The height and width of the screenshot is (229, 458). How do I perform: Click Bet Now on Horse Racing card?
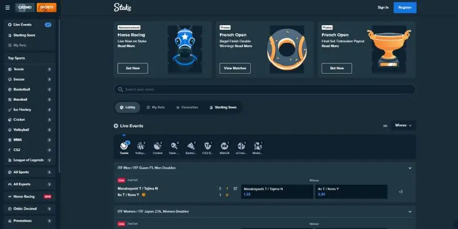coord(133,68)
